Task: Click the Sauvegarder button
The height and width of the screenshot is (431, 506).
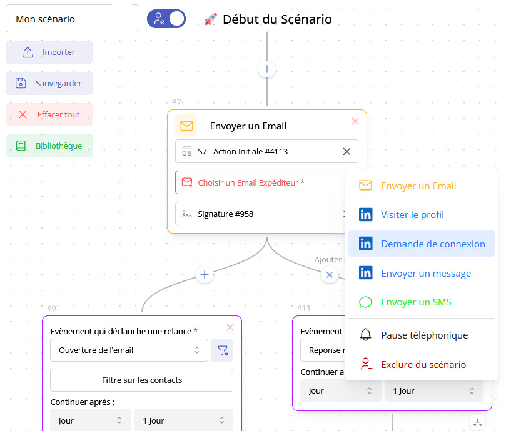Action: click(49, 84)
